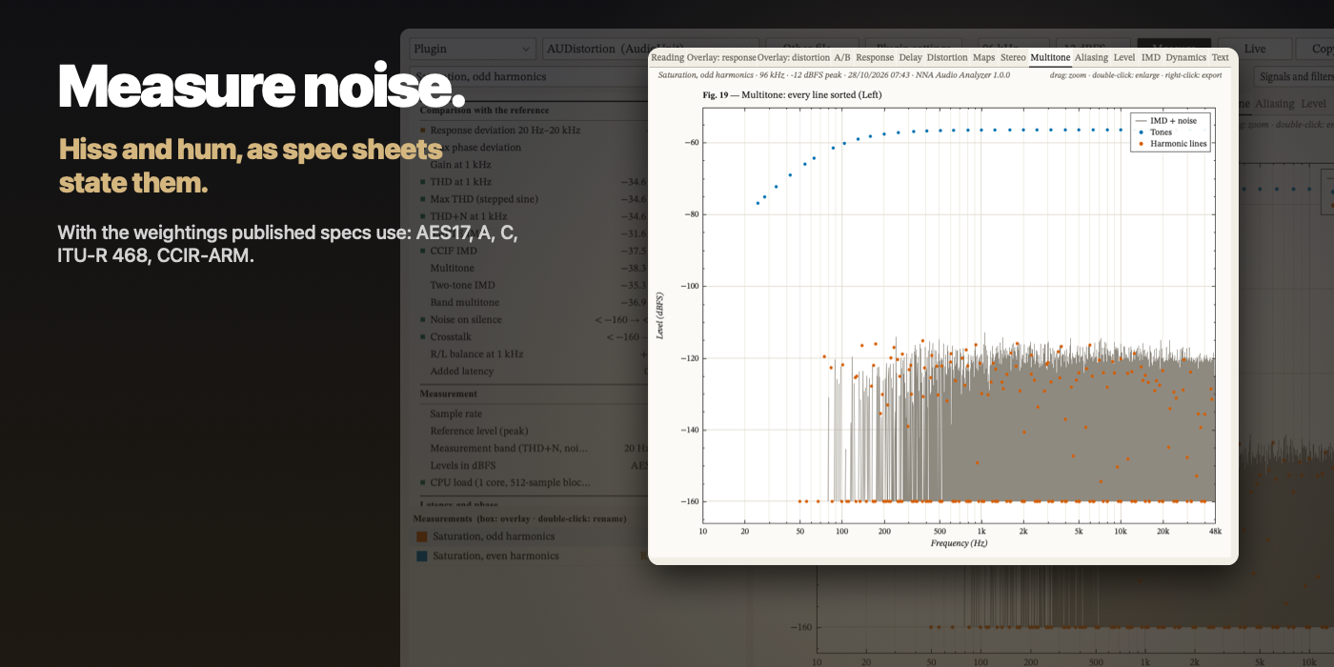
Task: Click the 'Added latency' row
Action: (534, 372)
